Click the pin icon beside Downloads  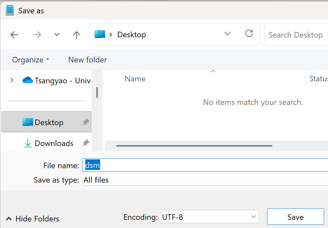86,143
